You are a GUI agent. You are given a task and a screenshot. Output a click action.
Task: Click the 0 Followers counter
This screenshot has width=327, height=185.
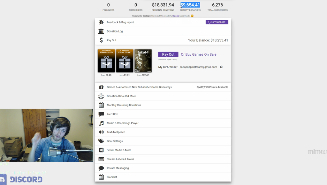point(109,7)
